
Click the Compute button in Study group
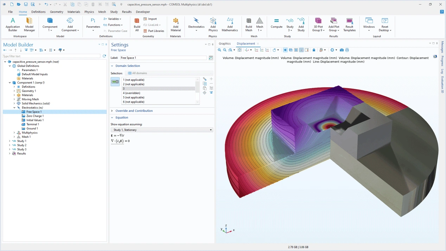(276, 23)
